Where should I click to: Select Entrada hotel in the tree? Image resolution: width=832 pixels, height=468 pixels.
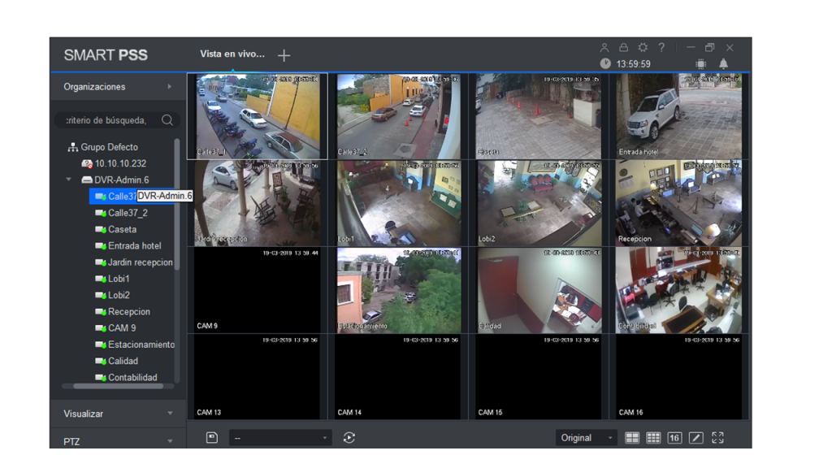pyautogui.click(x=134, y=245)
